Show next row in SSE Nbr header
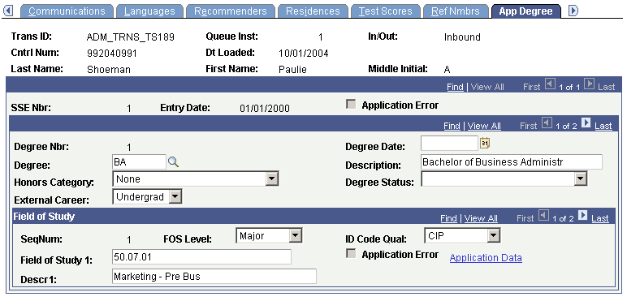The image size is (627, 301). pos(589,84)
